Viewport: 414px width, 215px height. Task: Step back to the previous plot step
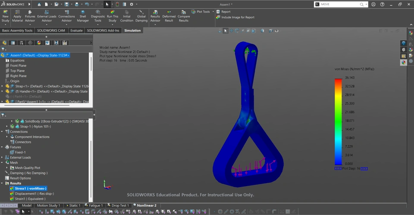(338, 168)
